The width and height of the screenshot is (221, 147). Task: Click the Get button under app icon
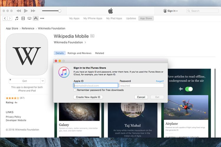click(x=24, y=81)
